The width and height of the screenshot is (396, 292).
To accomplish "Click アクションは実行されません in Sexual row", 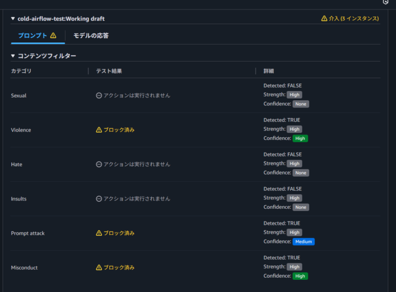I will [137, 95].
